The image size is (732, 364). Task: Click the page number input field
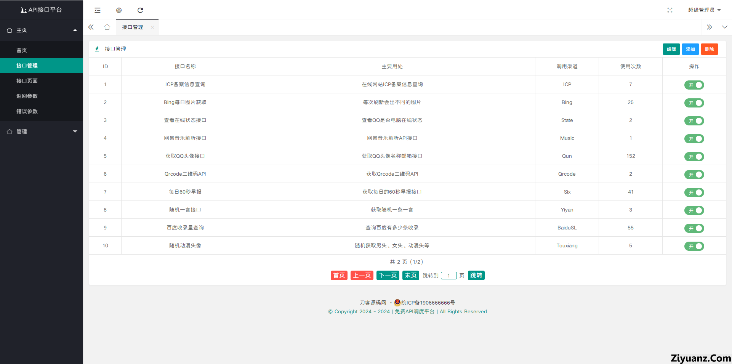click(448, 276)
